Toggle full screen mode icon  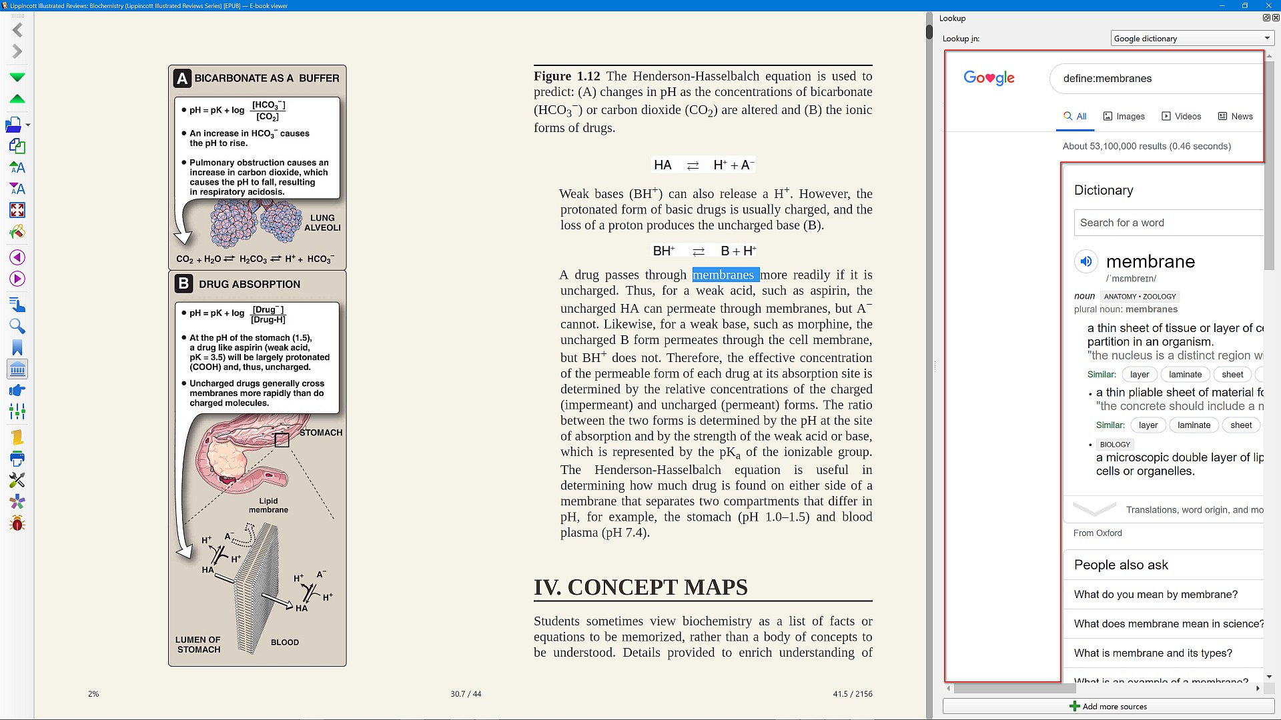tap(17, 211)
